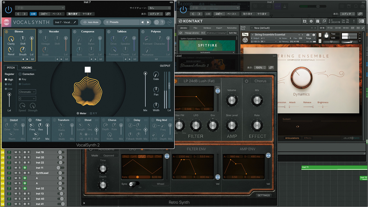
Task: Click the copy button in VocalSynth header
Action: 44,14
